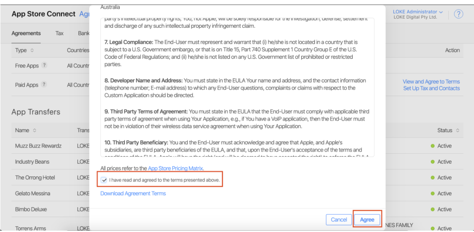Click the '8. Developer Name and Address' clause

click(235, 88)
